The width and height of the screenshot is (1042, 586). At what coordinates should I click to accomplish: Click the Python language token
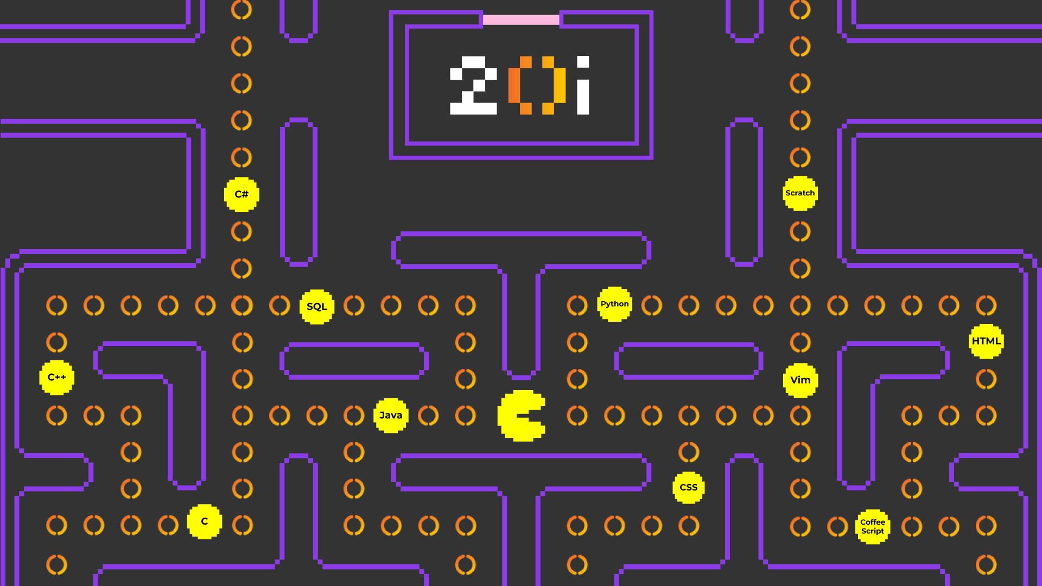click(x=614, y=303)
